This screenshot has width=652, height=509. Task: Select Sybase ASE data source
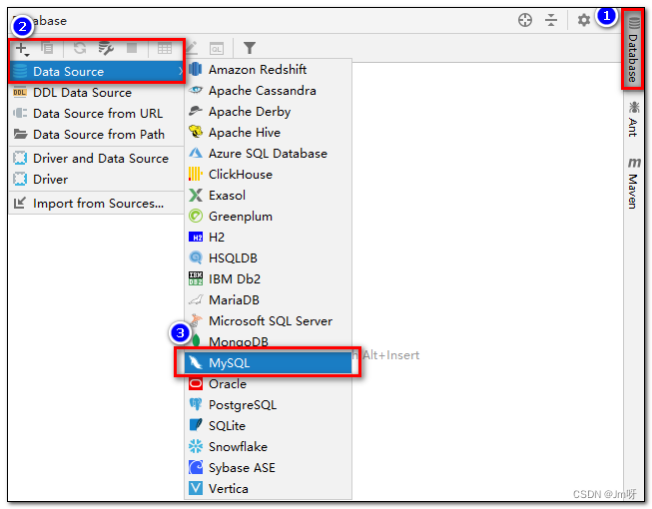point(269,467)
